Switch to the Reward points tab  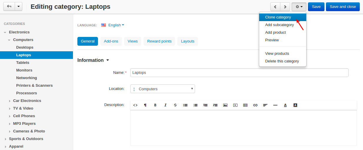click(x=159, y=41)
